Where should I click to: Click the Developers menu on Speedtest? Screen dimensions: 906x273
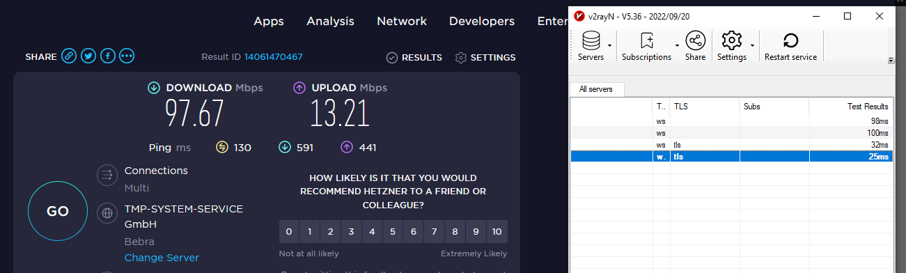[482, 22]
